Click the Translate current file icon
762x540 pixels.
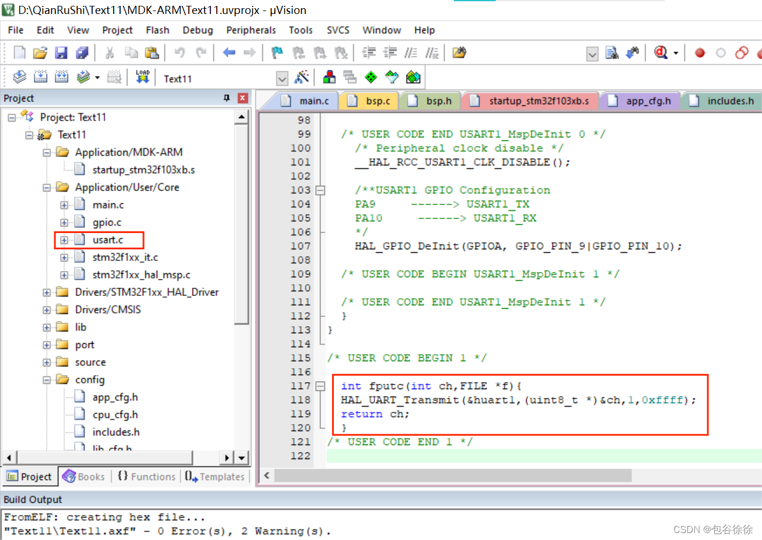click(19, 77)
